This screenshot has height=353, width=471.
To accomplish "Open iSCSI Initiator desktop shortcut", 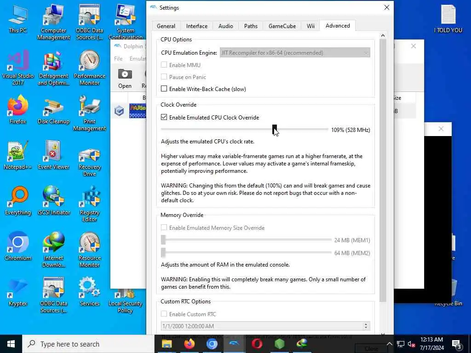I will point(53,201).
